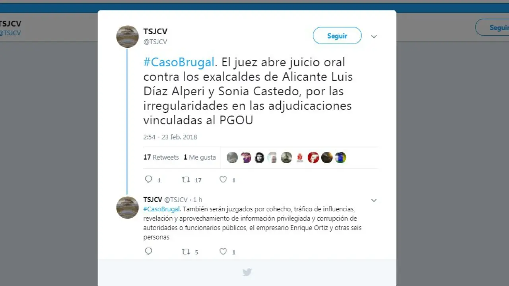The image size is (509, 286).
Task: Reply to the second TSJCV tweet
Action: click(148, 251)
